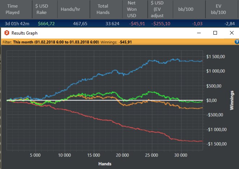Click the Results Graph window title
This screenshot has width=239, height=169.
25,33
